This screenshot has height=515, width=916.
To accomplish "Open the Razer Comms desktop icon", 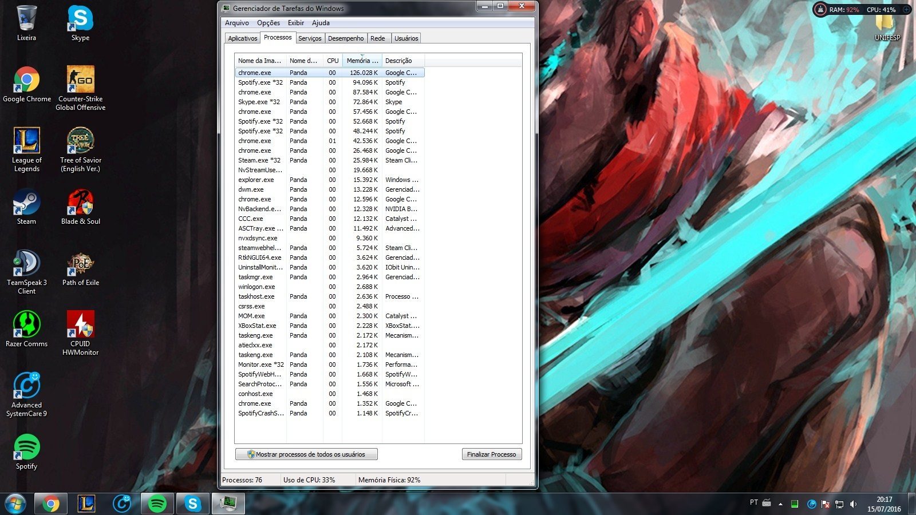I will [x=26, y=329].
